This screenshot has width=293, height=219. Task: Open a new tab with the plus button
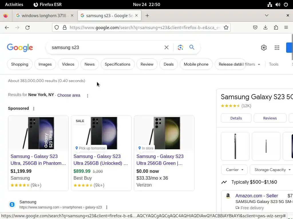tap(147, 16)
